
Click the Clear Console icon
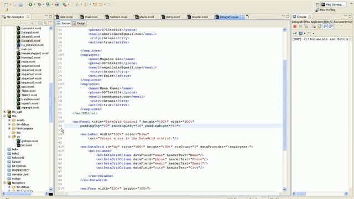pos(314,27)
